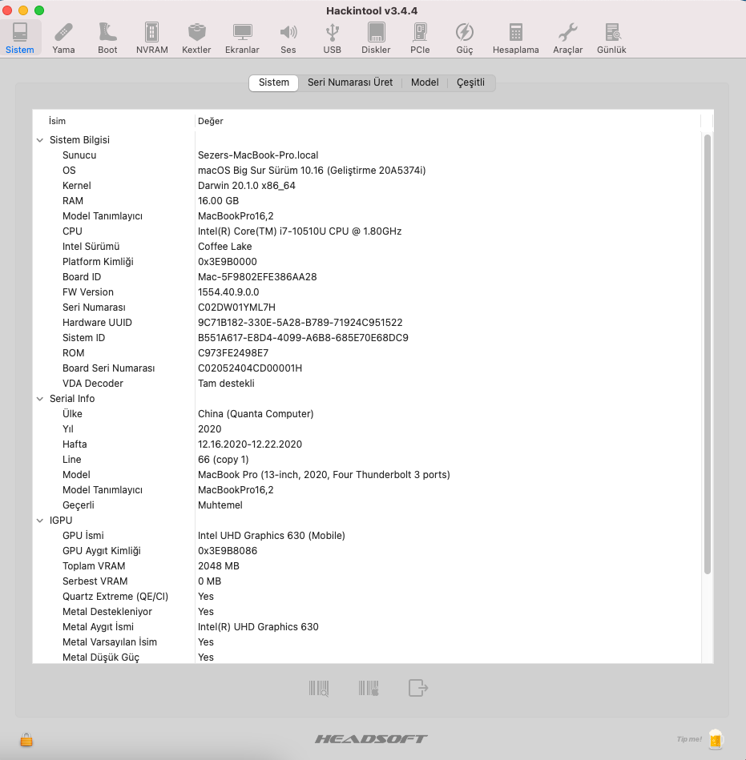Open the Sistem toolbar section
This screenshot has height=760, width=746.
point(20,38)
